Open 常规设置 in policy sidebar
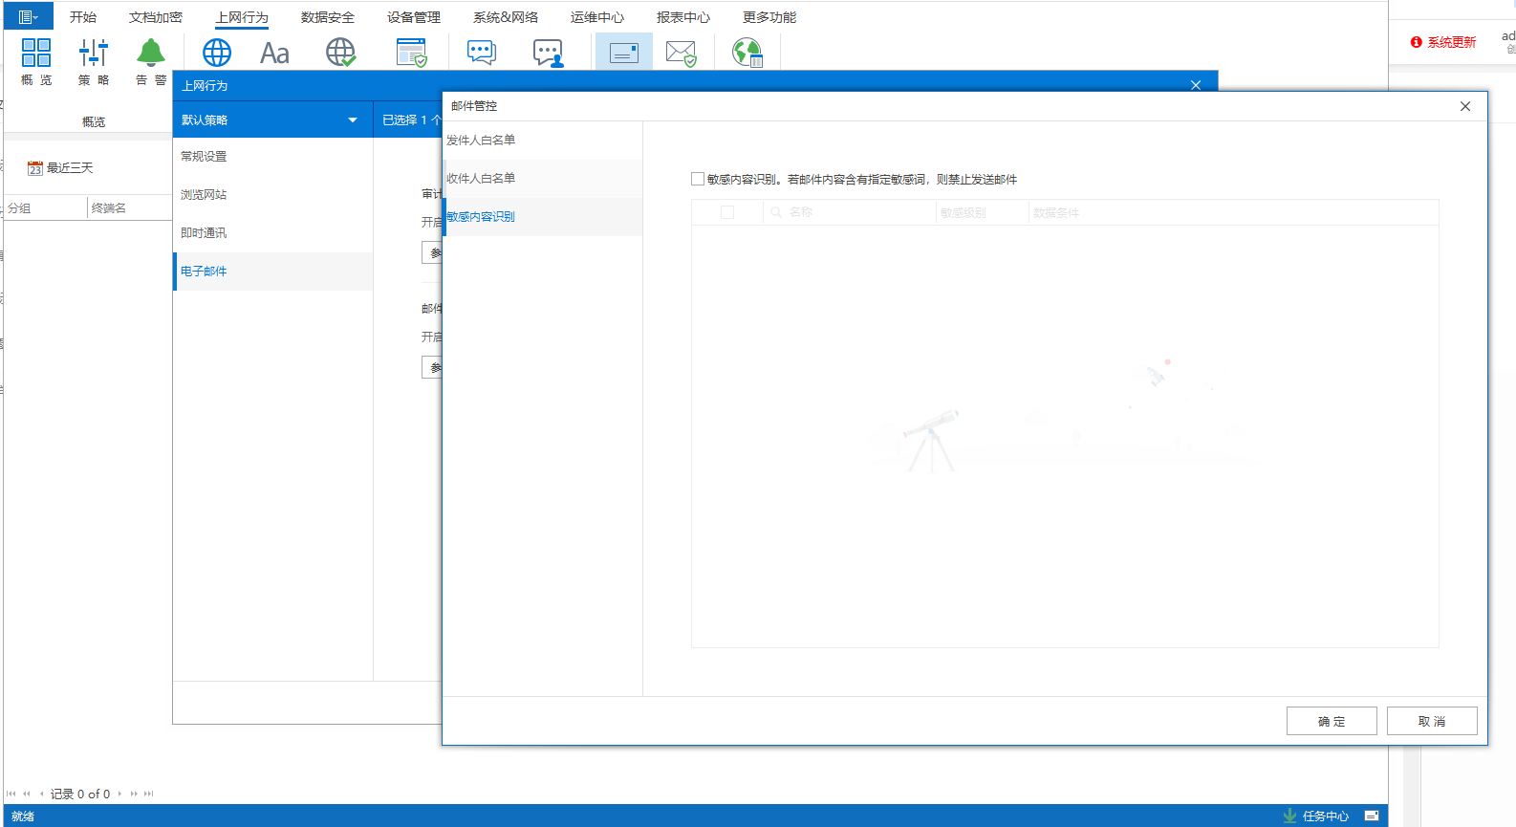Screen dimensions: 1516x827 click(x=272, y=157)
